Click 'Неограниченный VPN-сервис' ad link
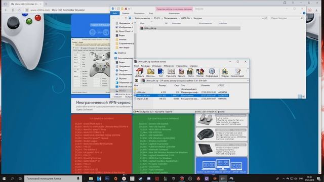 point(103,103)
